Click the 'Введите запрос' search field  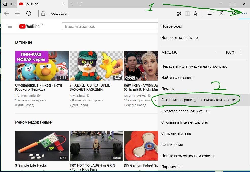(x=110, y=26)
